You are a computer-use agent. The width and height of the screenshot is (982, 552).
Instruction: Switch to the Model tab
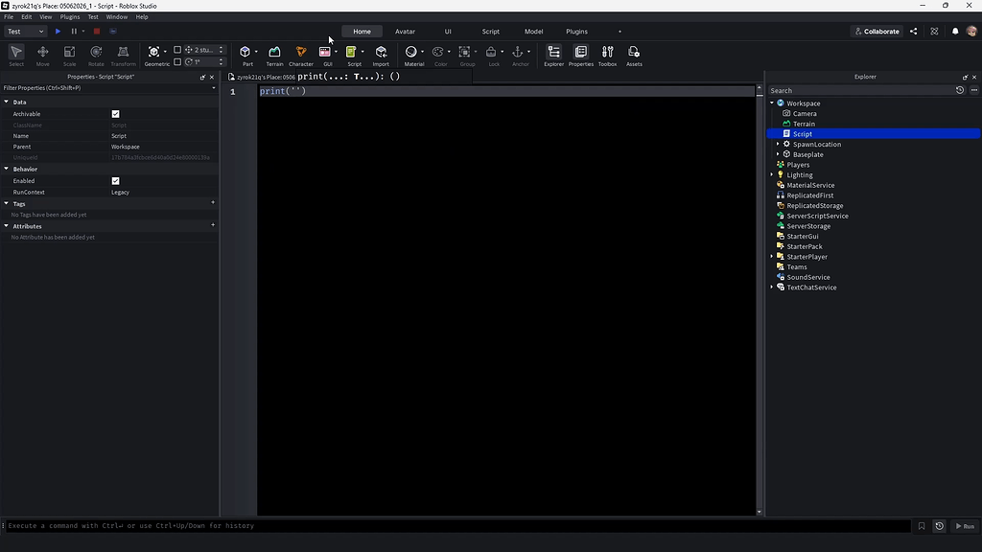point(533,32)
